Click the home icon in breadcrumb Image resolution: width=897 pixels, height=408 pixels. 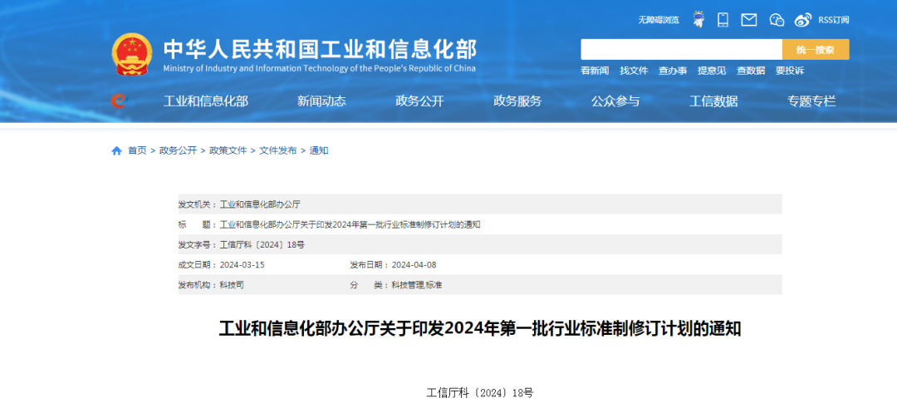pos(116,150)
